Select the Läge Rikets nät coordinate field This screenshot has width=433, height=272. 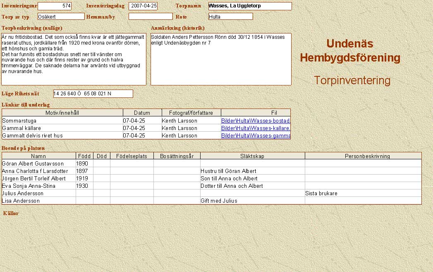93,94
